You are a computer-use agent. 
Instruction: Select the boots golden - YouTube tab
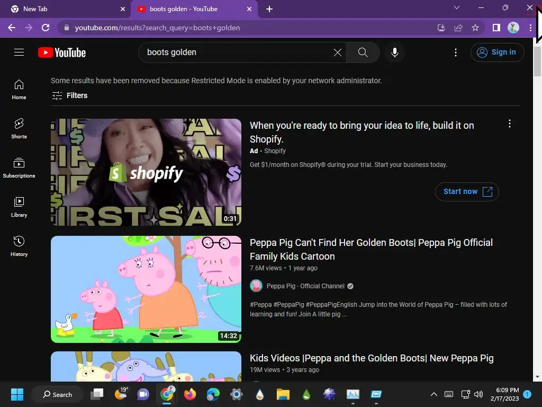[x=194, y=9]
